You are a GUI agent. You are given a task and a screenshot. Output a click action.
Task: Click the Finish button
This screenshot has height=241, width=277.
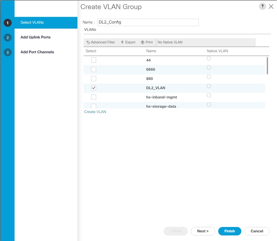click(x=230, y=231)
